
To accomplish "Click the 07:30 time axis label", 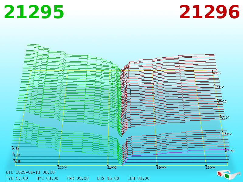I will pos(224,117).
